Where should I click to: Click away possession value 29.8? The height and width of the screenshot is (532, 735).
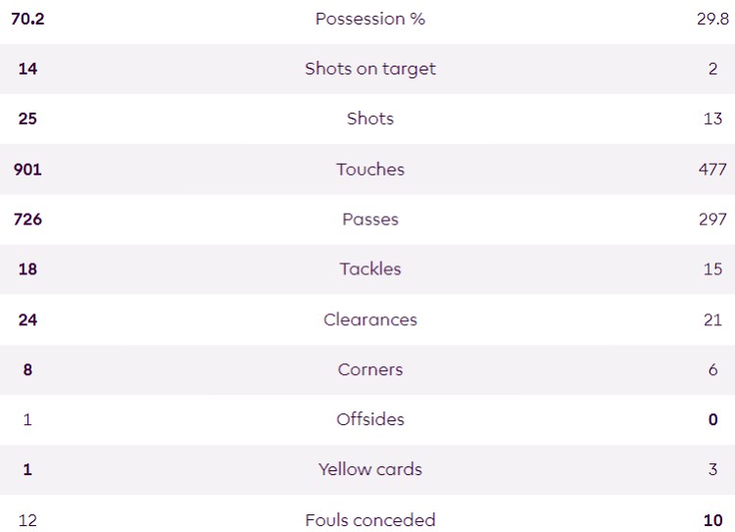tap(712, 19)
